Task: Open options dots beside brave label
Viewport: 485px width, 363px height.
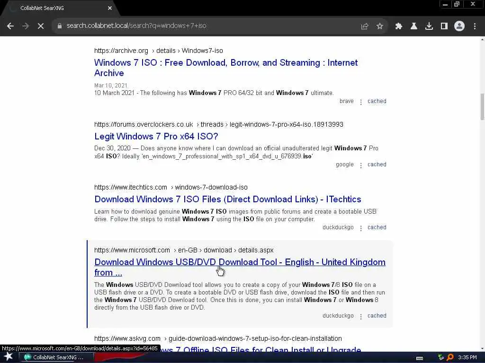Action: (360, 102)
